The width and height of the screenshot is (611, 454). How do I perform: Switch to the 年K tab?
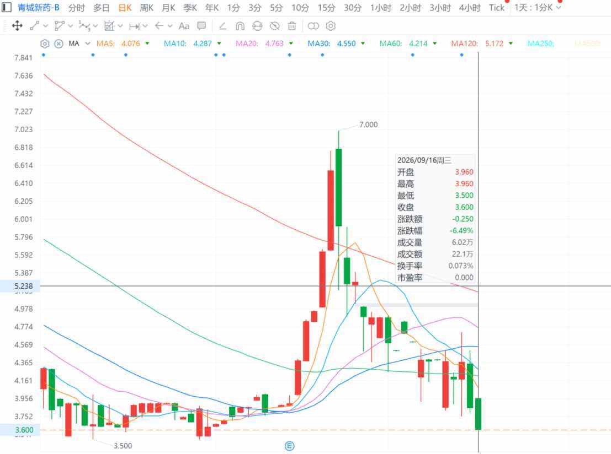point(212,8)
